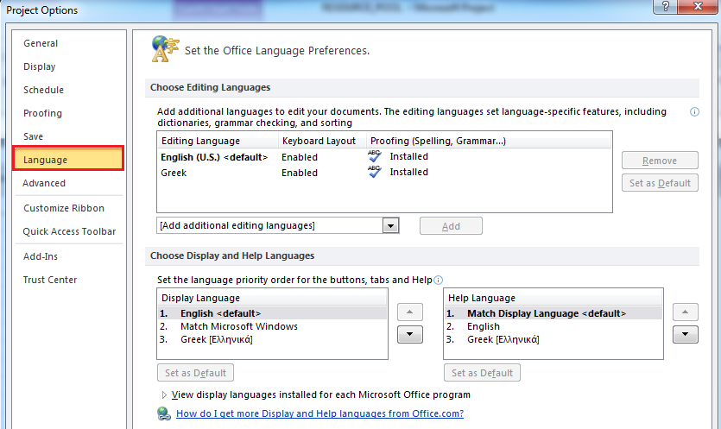The height and width of the screenshot is (429, 721).
Task: Click the Keyboard Layout column header
Action: (x=322, y=141)
